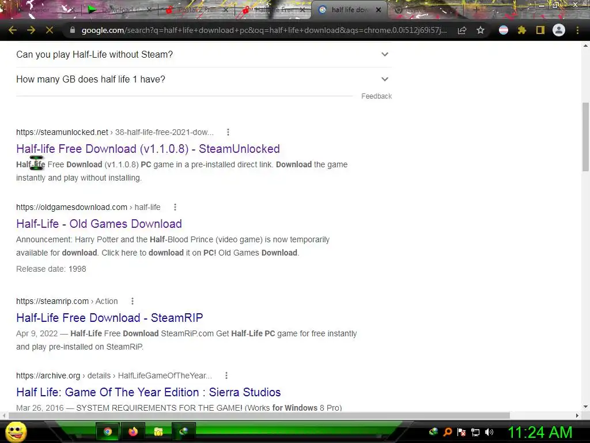Click the vertical scrollbar thumb
Screen dimensions: 590x443
point(585,136)
